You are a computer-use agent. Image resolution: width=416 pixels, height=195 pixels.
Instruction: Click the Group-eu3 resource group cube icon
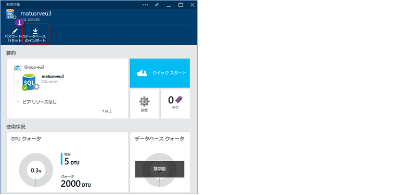point(18,68)
